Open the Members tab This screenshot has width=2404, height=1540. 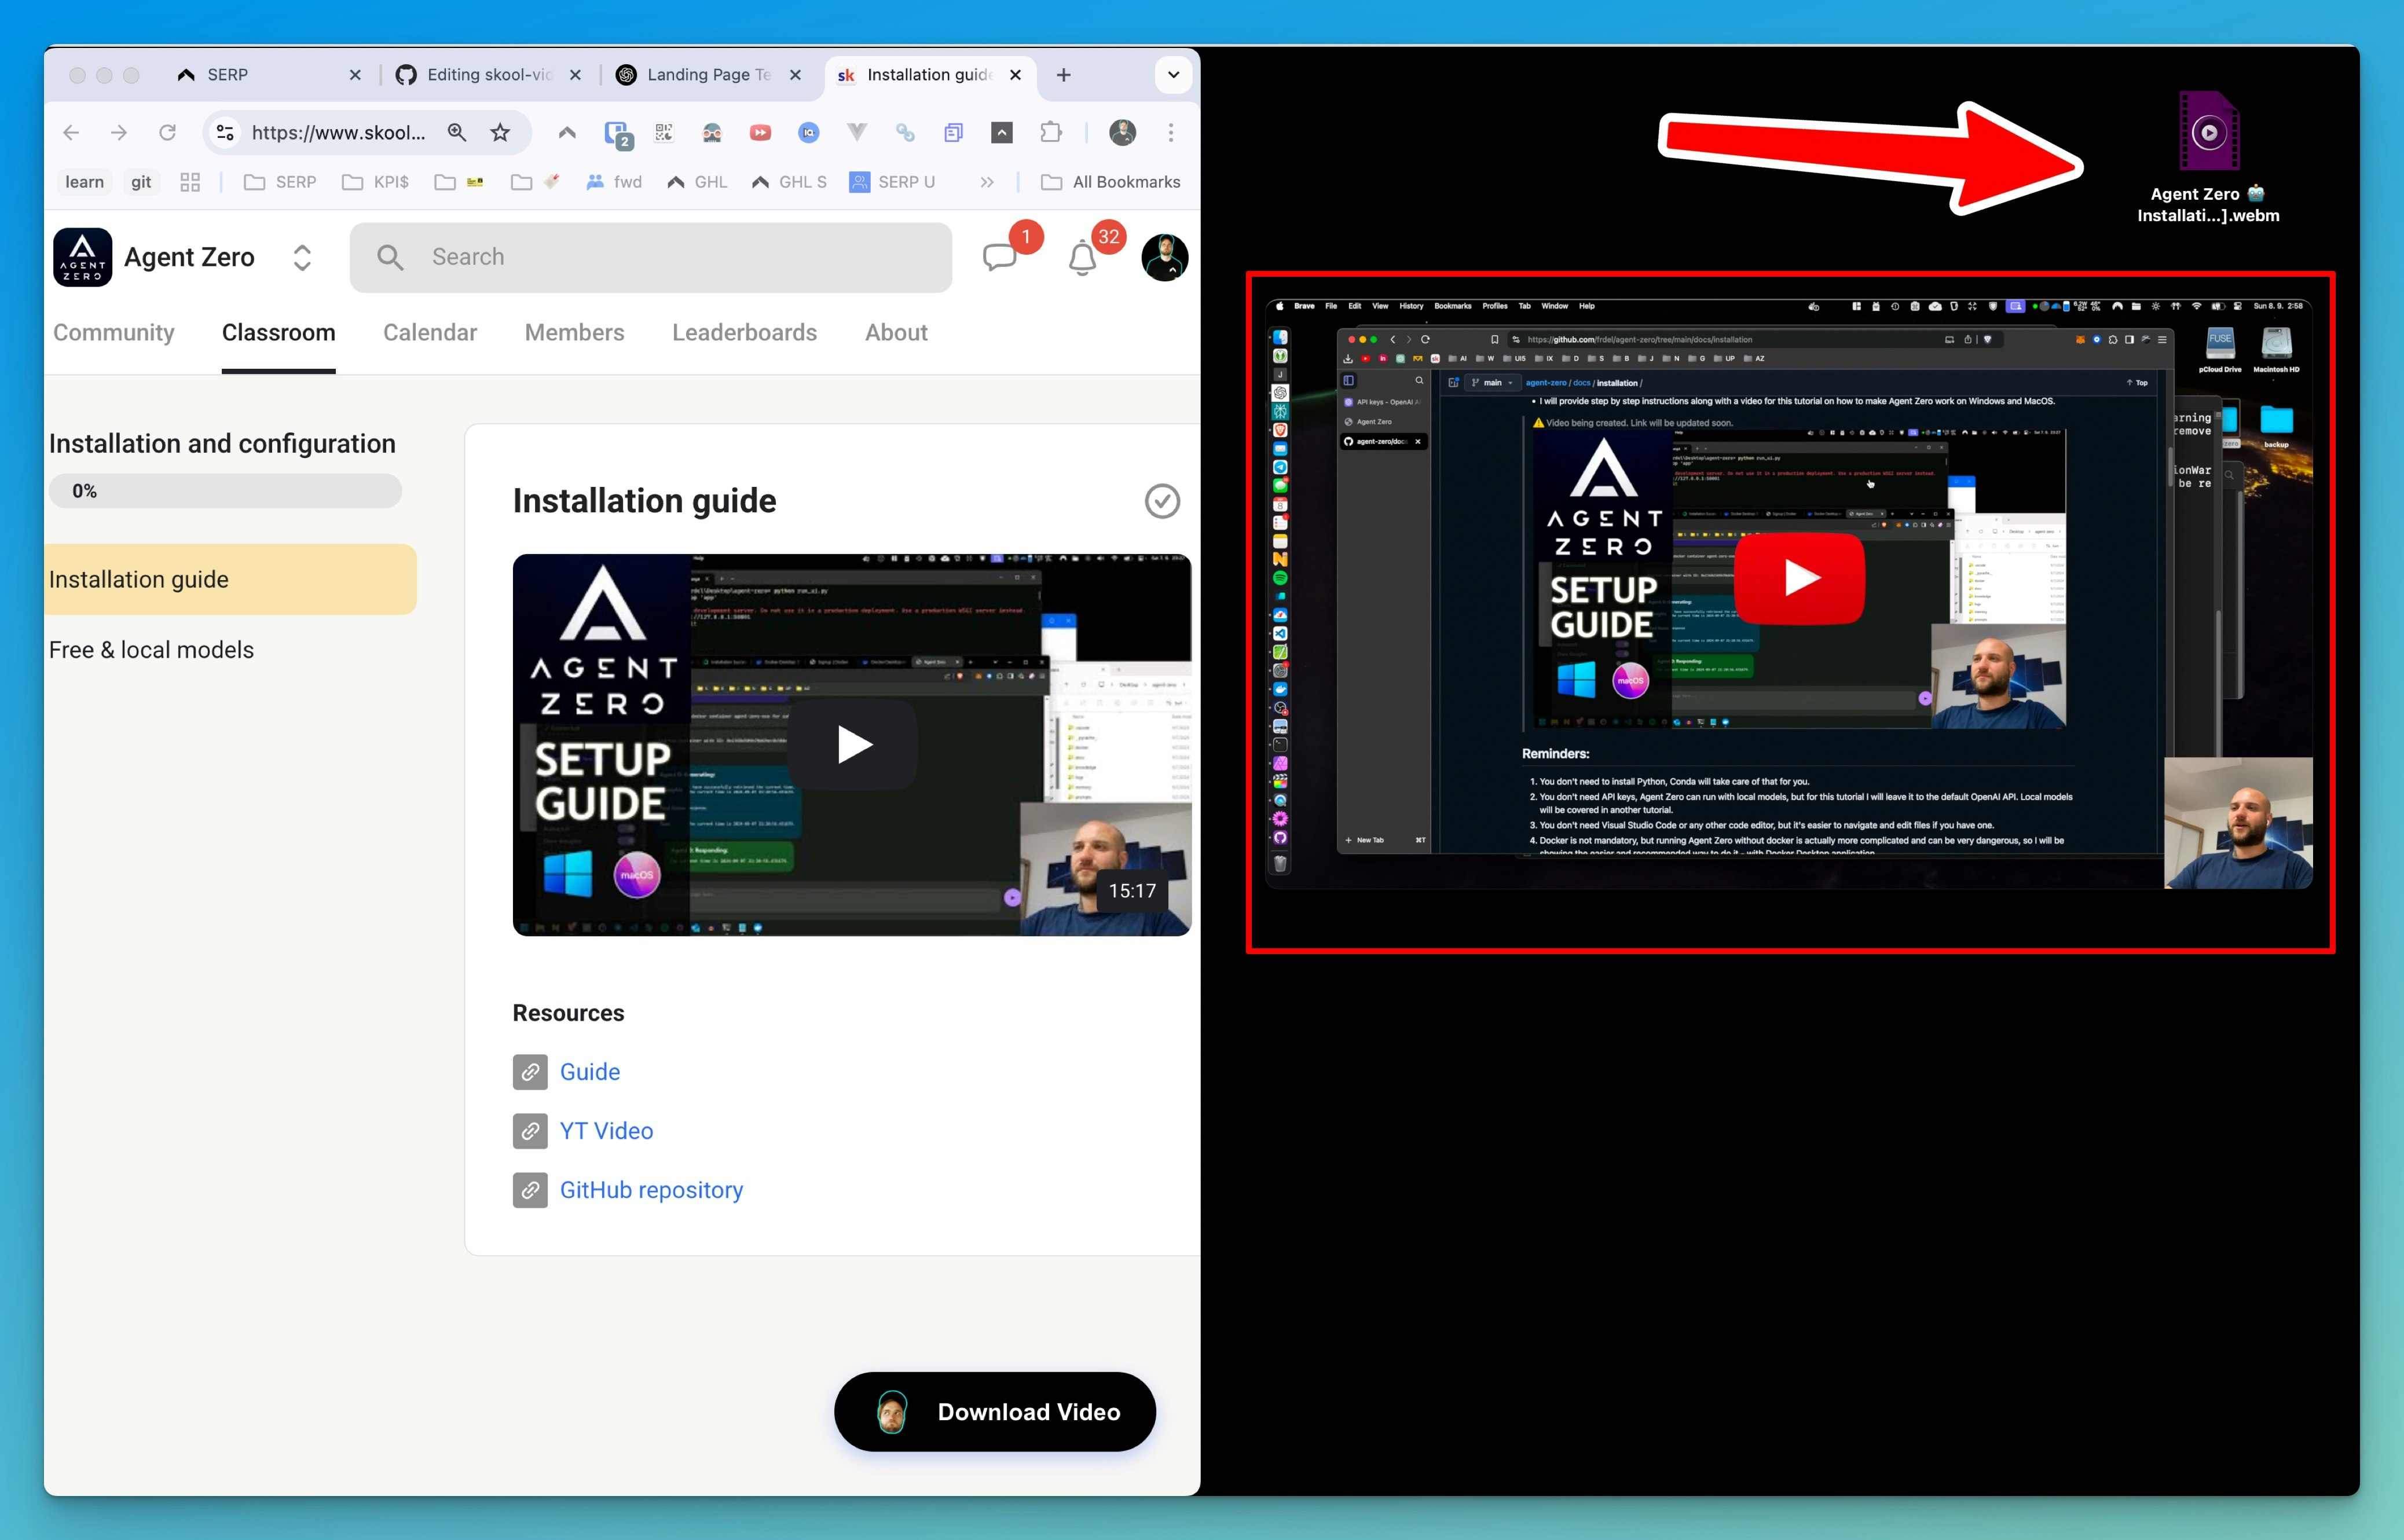pos(574,332)
